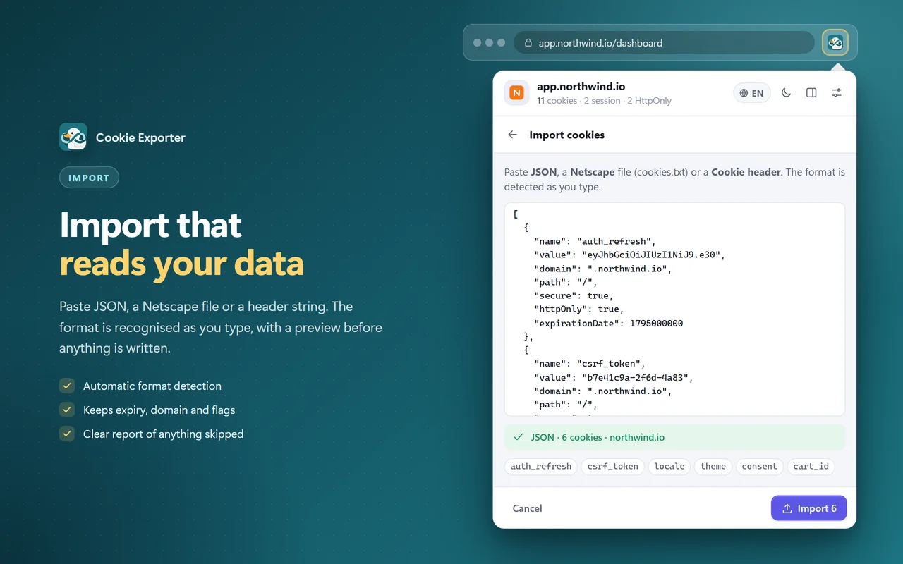Select the csrf_token cookie chip
The height and width of the screenshot is (564, 903).
point(612,466)
